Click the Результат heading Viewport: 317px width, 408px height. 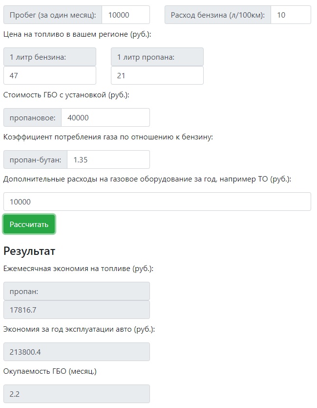tap(29, 251)
